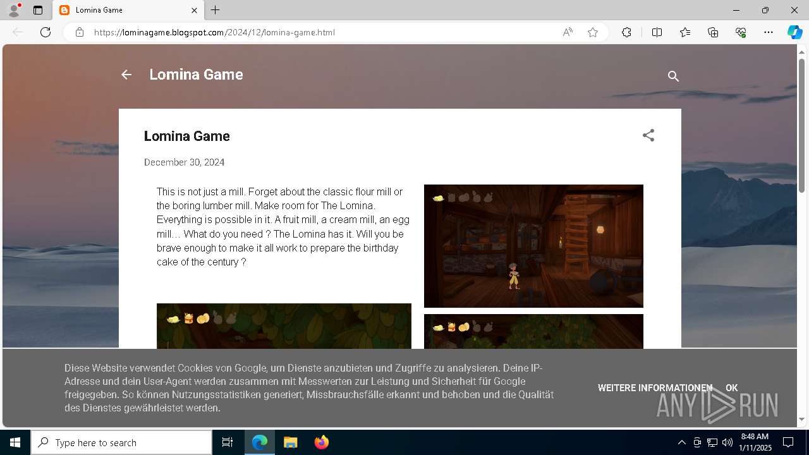Image resolution: width=809 pixels, height=455 pixels.
Task: Go back with browser back arrow
Action: pyautogui.click(x=18, y=32)
